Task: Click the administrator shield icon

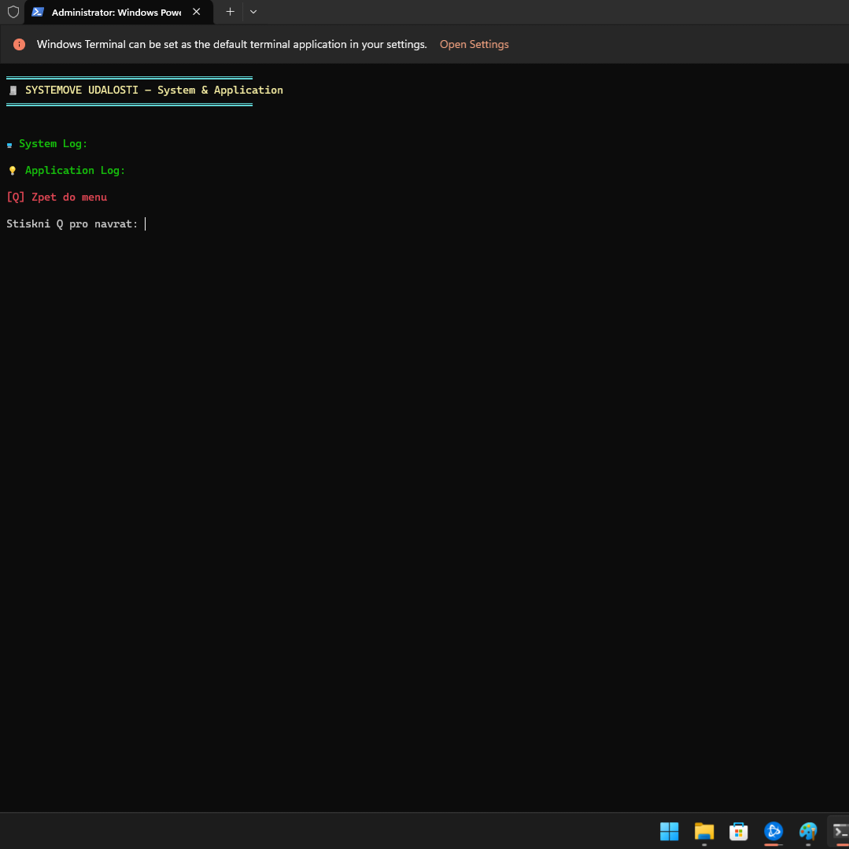Action: (13, 12)
